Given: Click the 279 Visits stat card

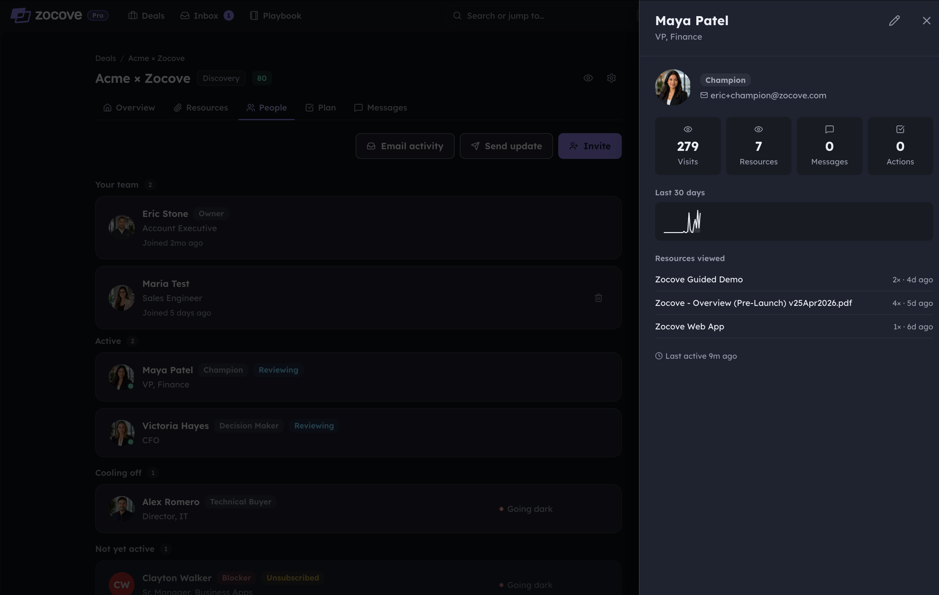Looking at the screenshot, I should tap(688, 146).
